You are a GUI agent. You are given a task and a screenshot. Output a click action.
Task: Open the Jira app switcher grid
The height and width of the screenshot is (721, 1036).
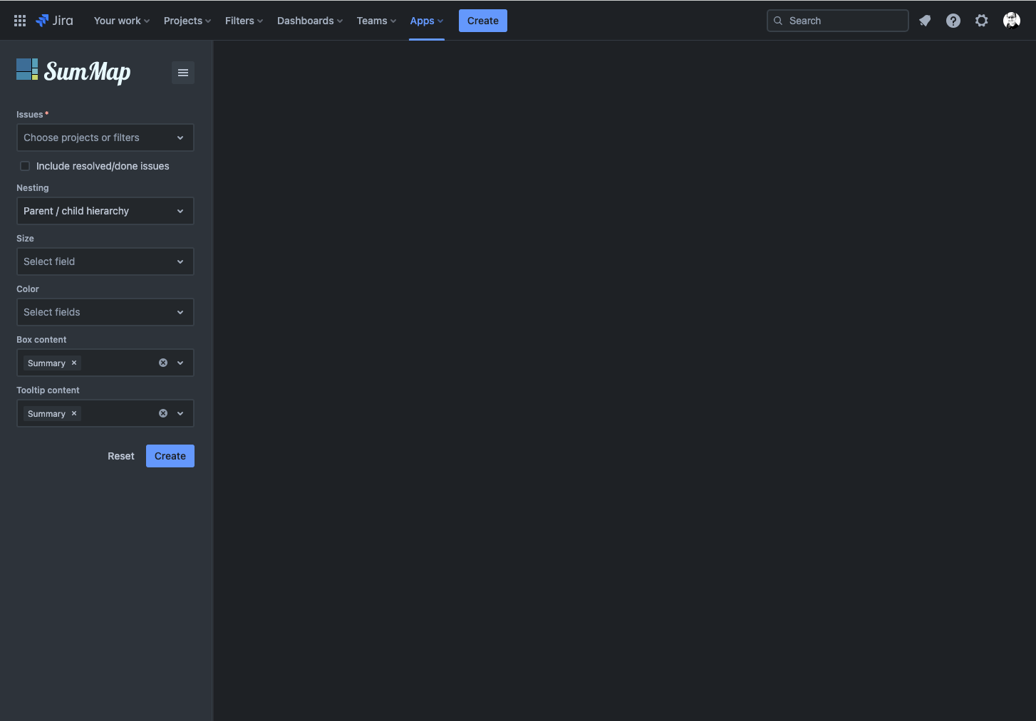pyautogui.click(x=20, y=21)
